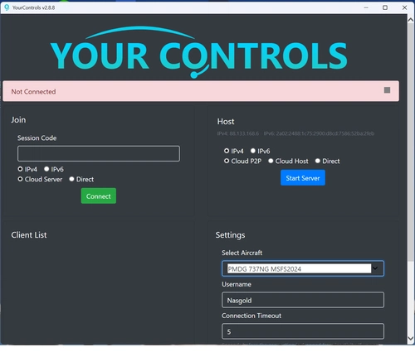Select IPv4 radio in Host section

(x=227, y=151)
